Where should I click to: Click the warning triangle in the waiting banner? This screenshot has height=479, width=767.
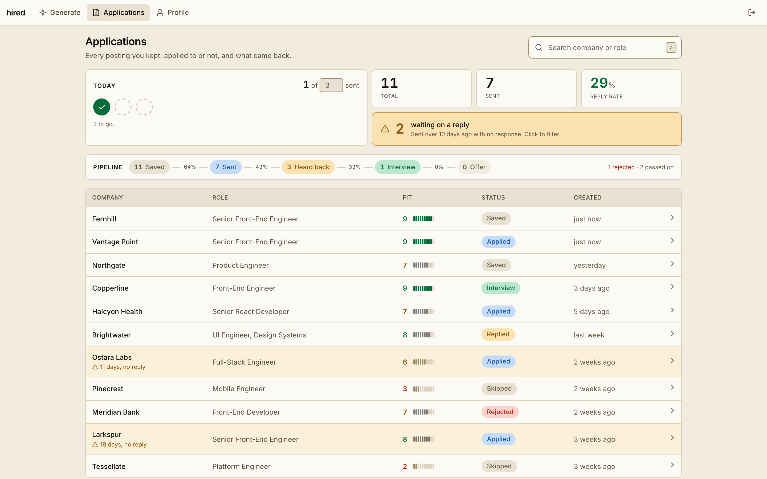coord(385,129)
